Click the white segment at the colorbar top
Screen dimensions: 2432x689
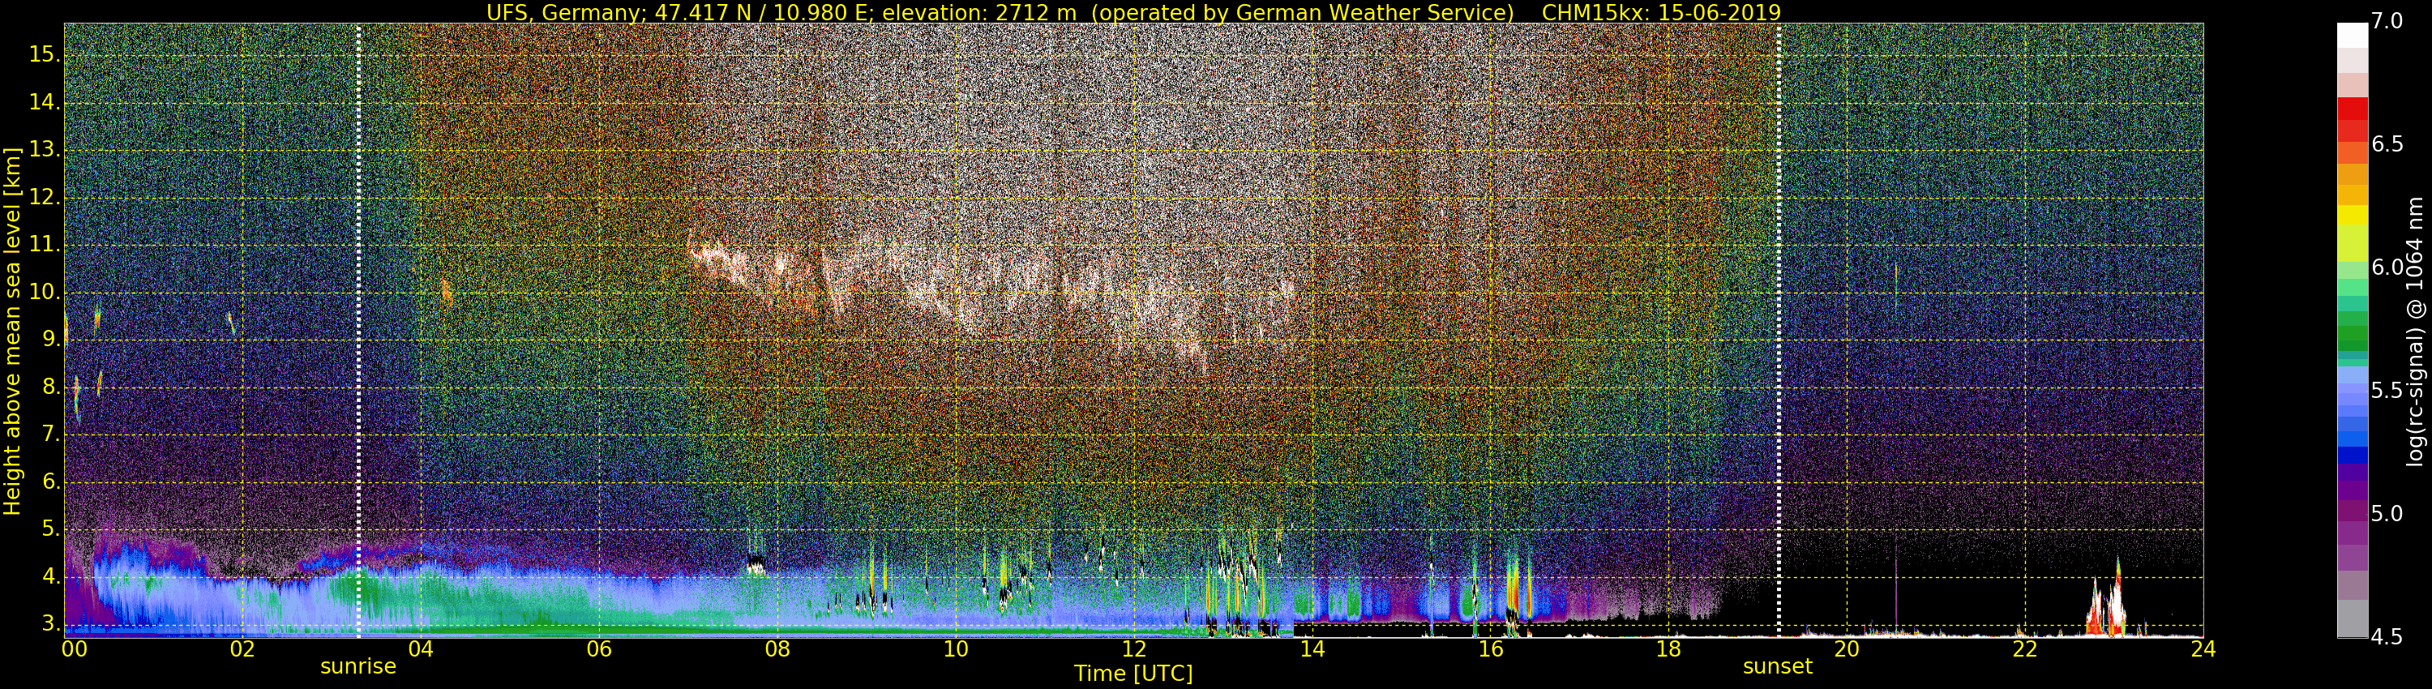tap(2352, 35)
